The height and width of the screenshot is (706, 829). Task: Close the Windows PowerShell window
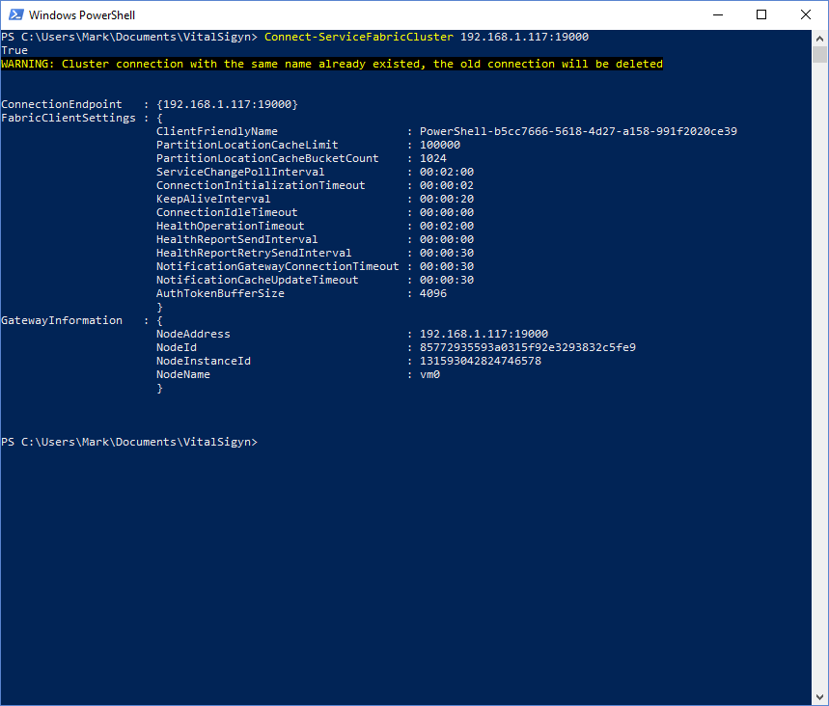806,14
